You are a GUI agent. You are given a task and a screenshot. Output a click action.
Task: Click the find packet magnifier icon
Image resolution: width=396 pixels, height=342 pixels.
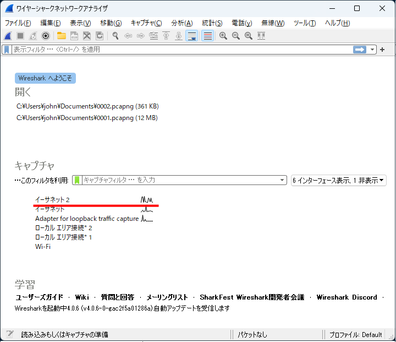pos(116,36)
